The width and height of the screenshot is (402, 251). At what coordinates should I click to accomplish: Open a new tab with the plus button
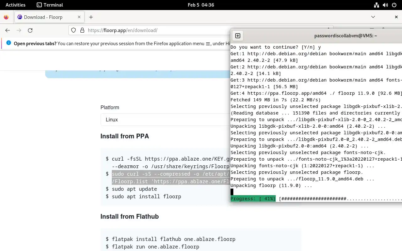pyautogui.click(x=91, y=17)
